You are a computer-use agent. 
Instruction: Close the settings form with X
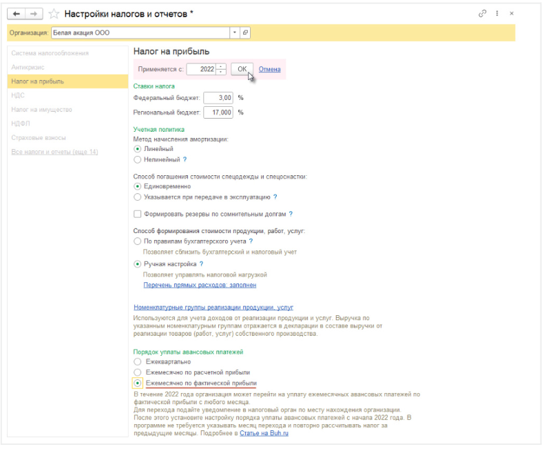point(512,14)
